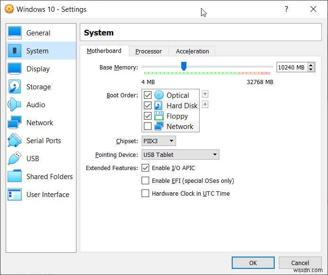Select General in the settings sidebar
The image size is (328, 275).
(38, 33)
